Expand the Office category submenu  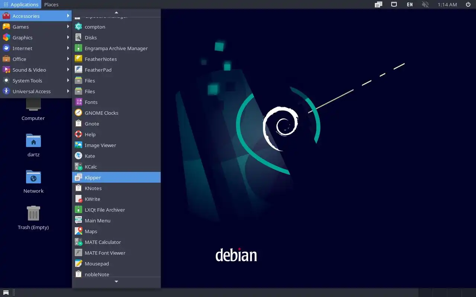(36, 59)
